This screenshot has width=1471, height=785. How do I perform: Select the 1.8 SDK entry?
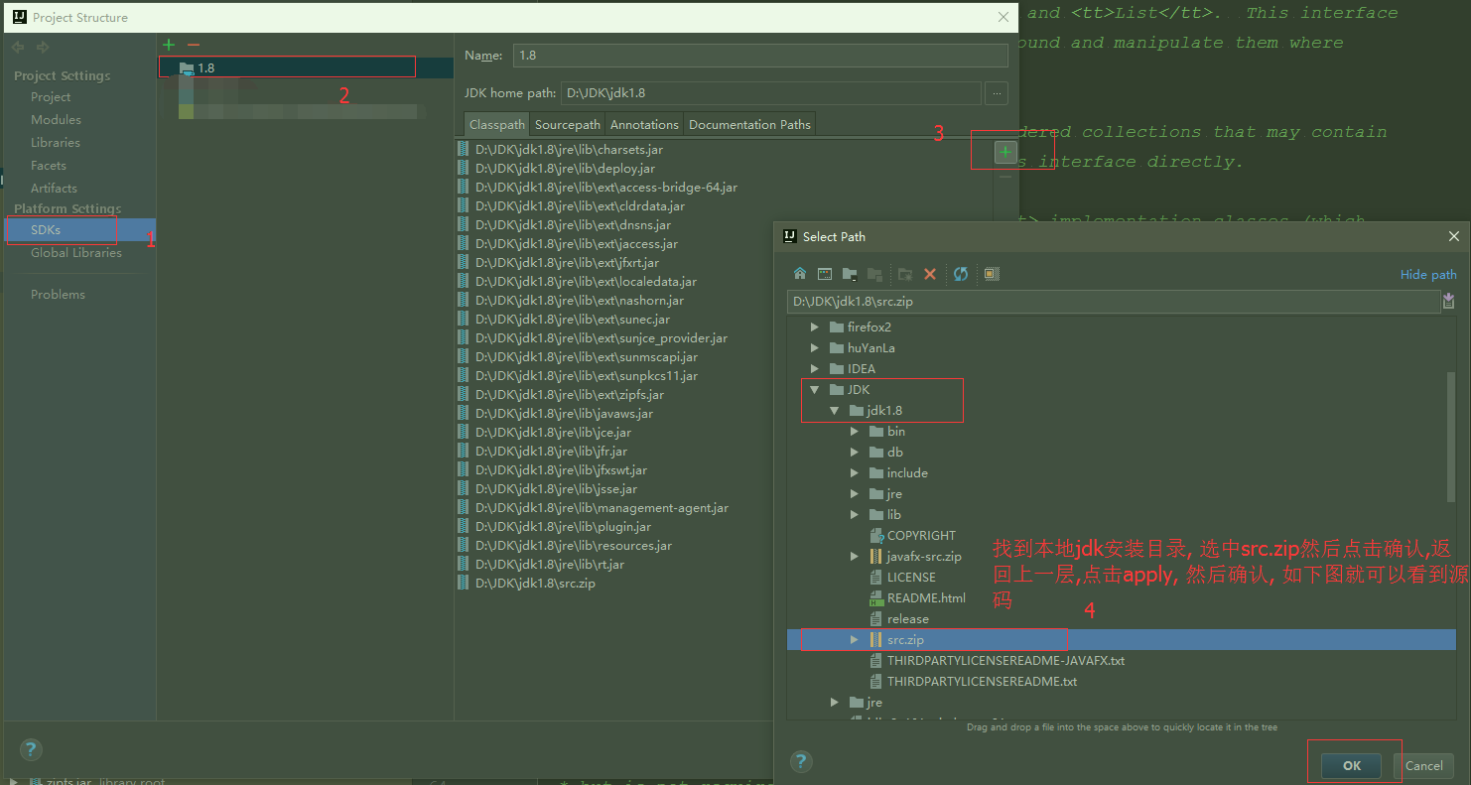[306, 67]
